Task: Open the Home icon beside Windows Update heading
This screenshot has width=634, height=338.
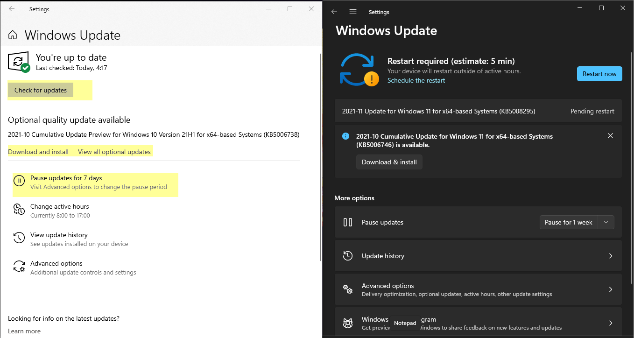Action: [13, 35]
